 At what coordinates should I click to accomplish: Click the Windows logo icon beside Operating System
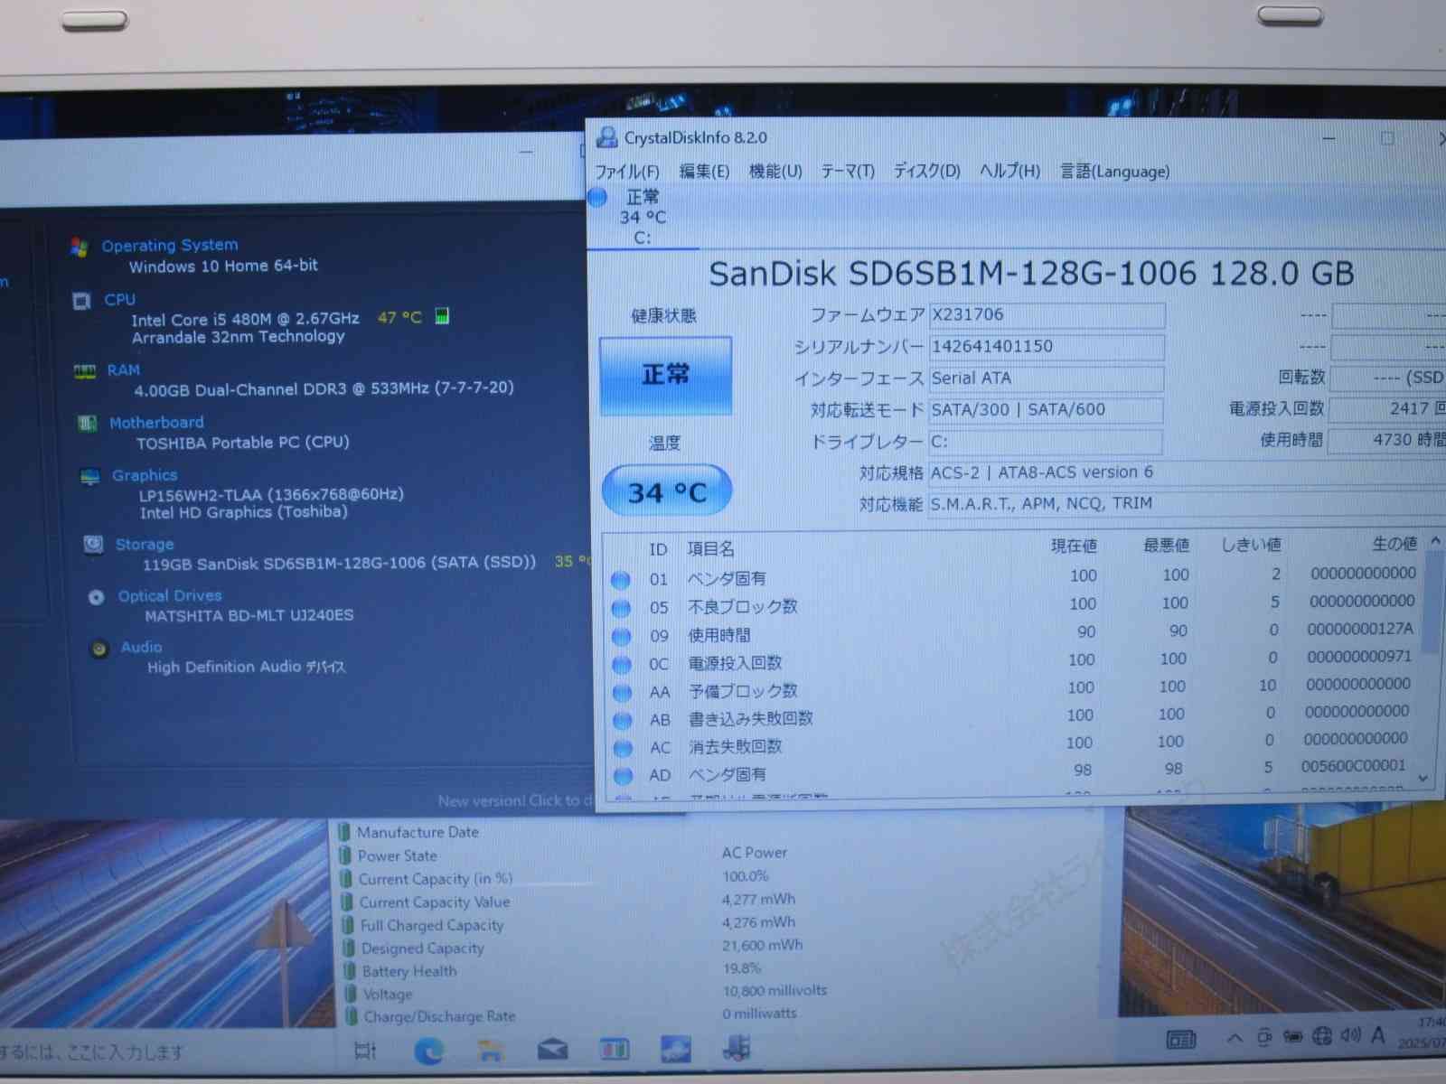pos(80,248)
